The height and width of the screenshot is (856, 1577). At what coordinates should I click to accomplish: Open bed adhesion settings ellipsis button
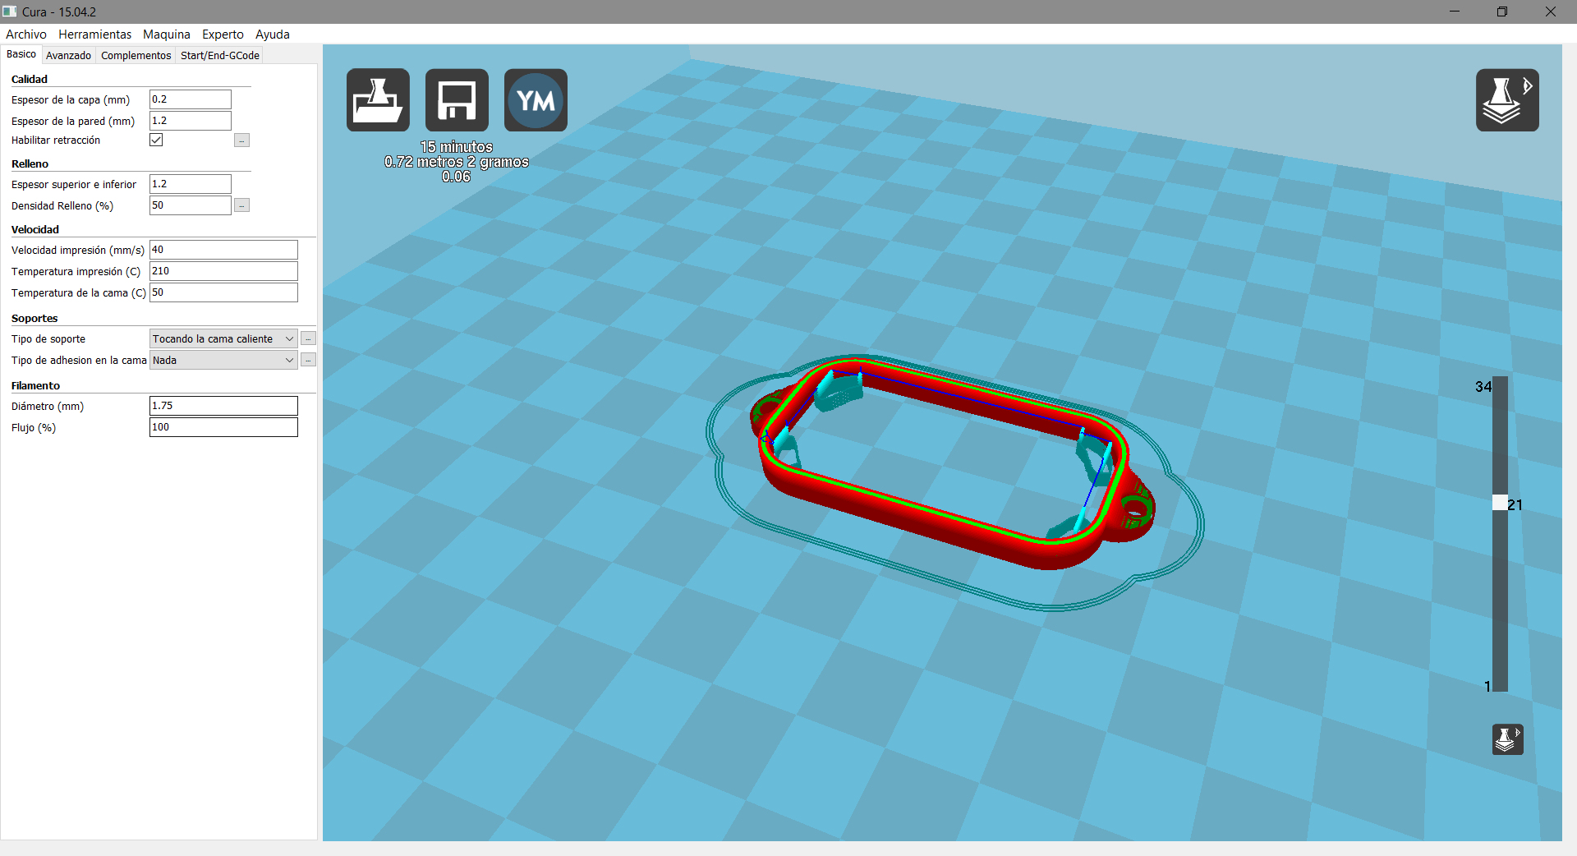point(308,360)
